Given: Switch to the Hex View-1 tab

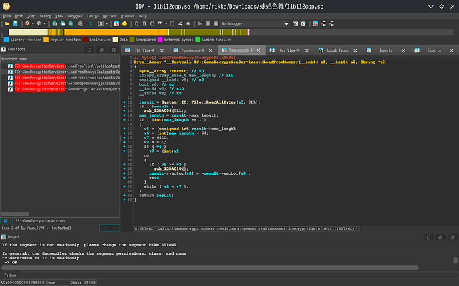Looking at the screenshot, I should (289, 50).
